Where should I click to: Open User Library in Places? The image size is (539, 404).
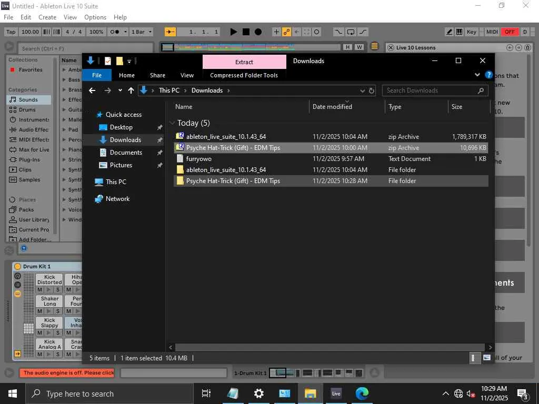(29, 219)
